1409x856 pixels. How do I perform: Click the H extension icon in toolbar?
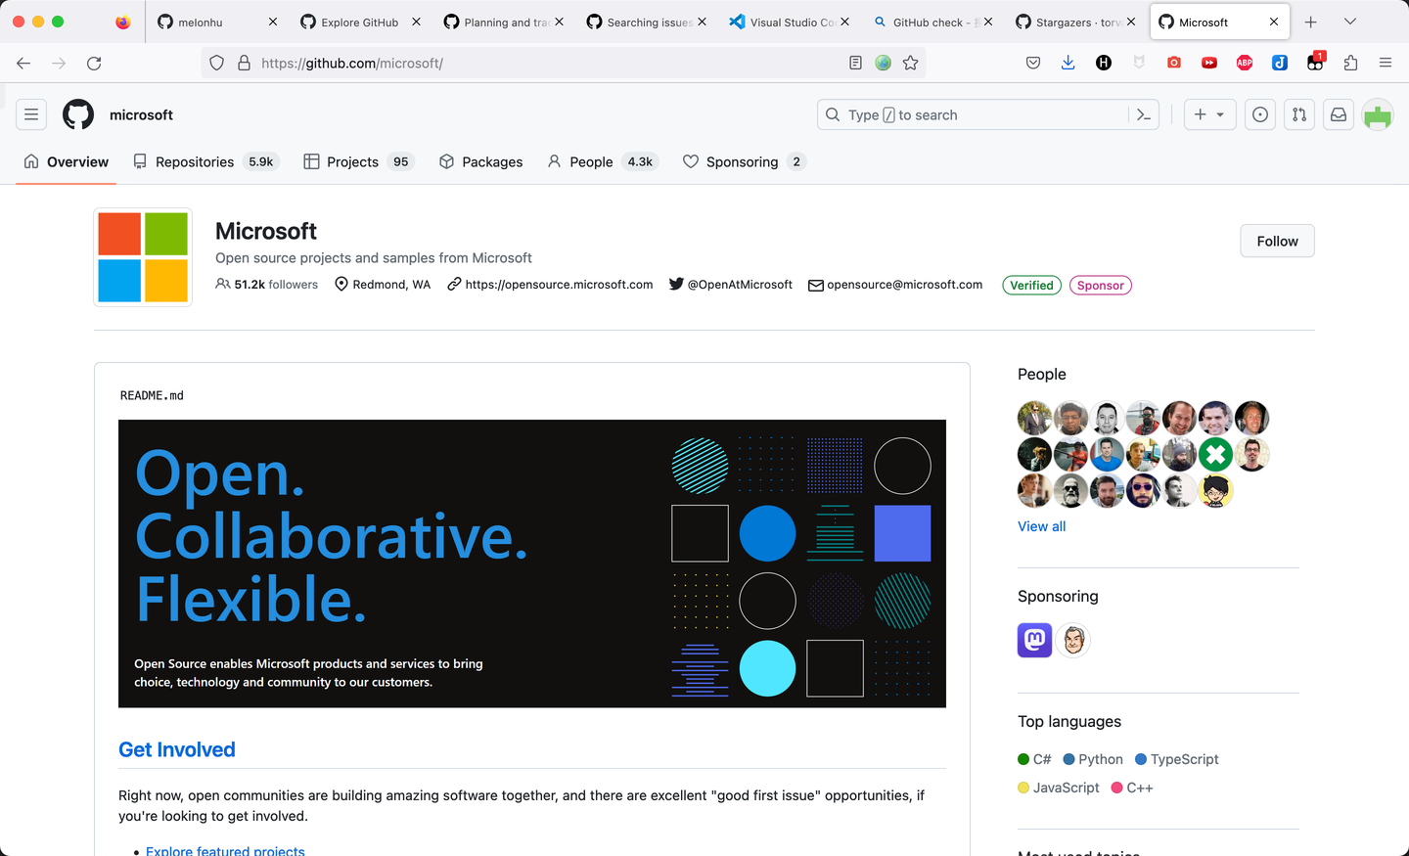click(1104, 63)
